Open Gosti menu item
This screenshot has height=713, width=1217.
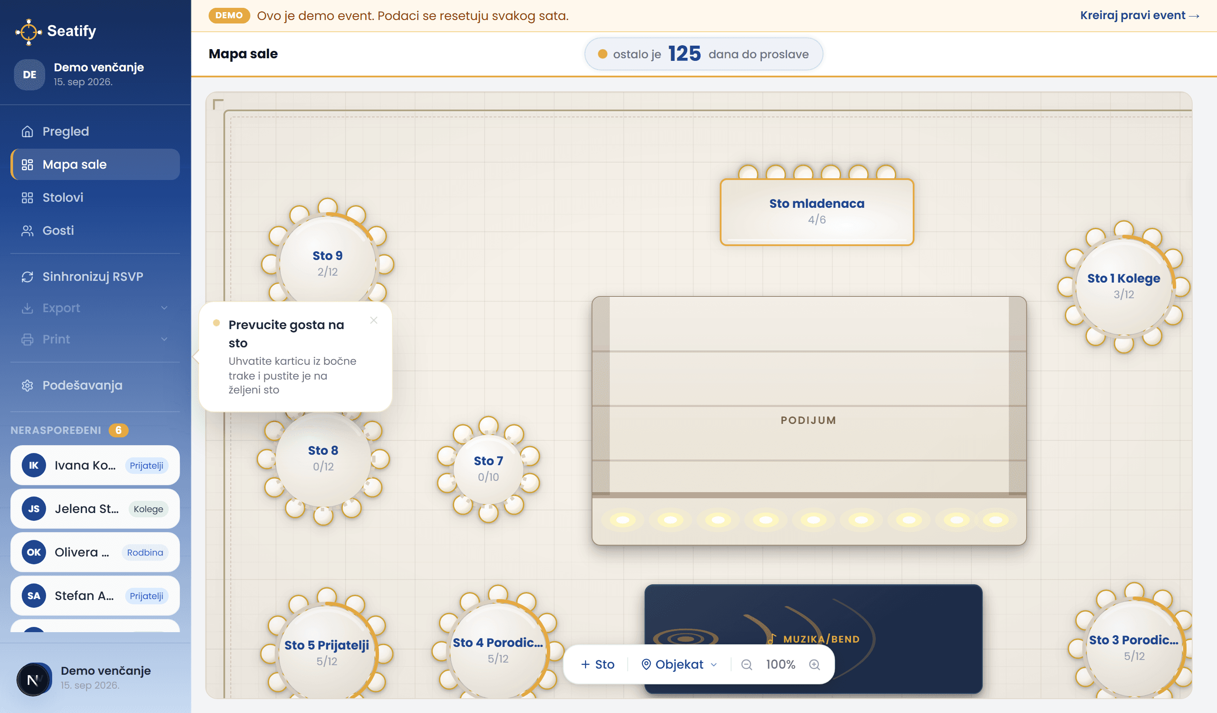[95, 230]
